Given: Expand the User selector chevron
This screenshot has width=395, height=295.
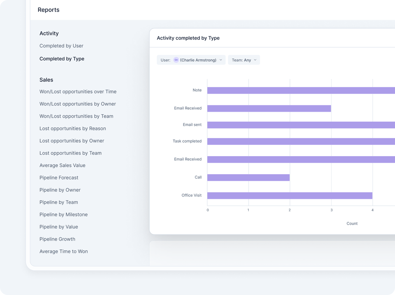Looking at the screenshot, I should [x=220, y=60].
